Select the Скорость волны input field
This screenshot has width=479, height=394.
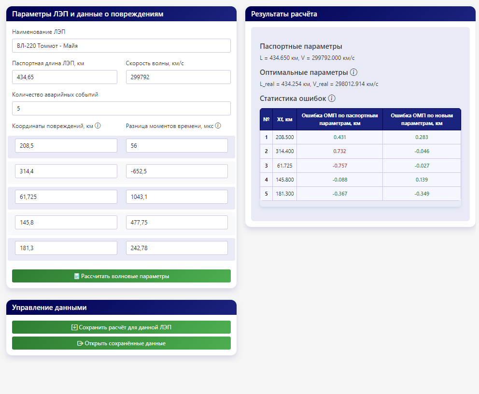pyautogui.click(x=178, y=77)
